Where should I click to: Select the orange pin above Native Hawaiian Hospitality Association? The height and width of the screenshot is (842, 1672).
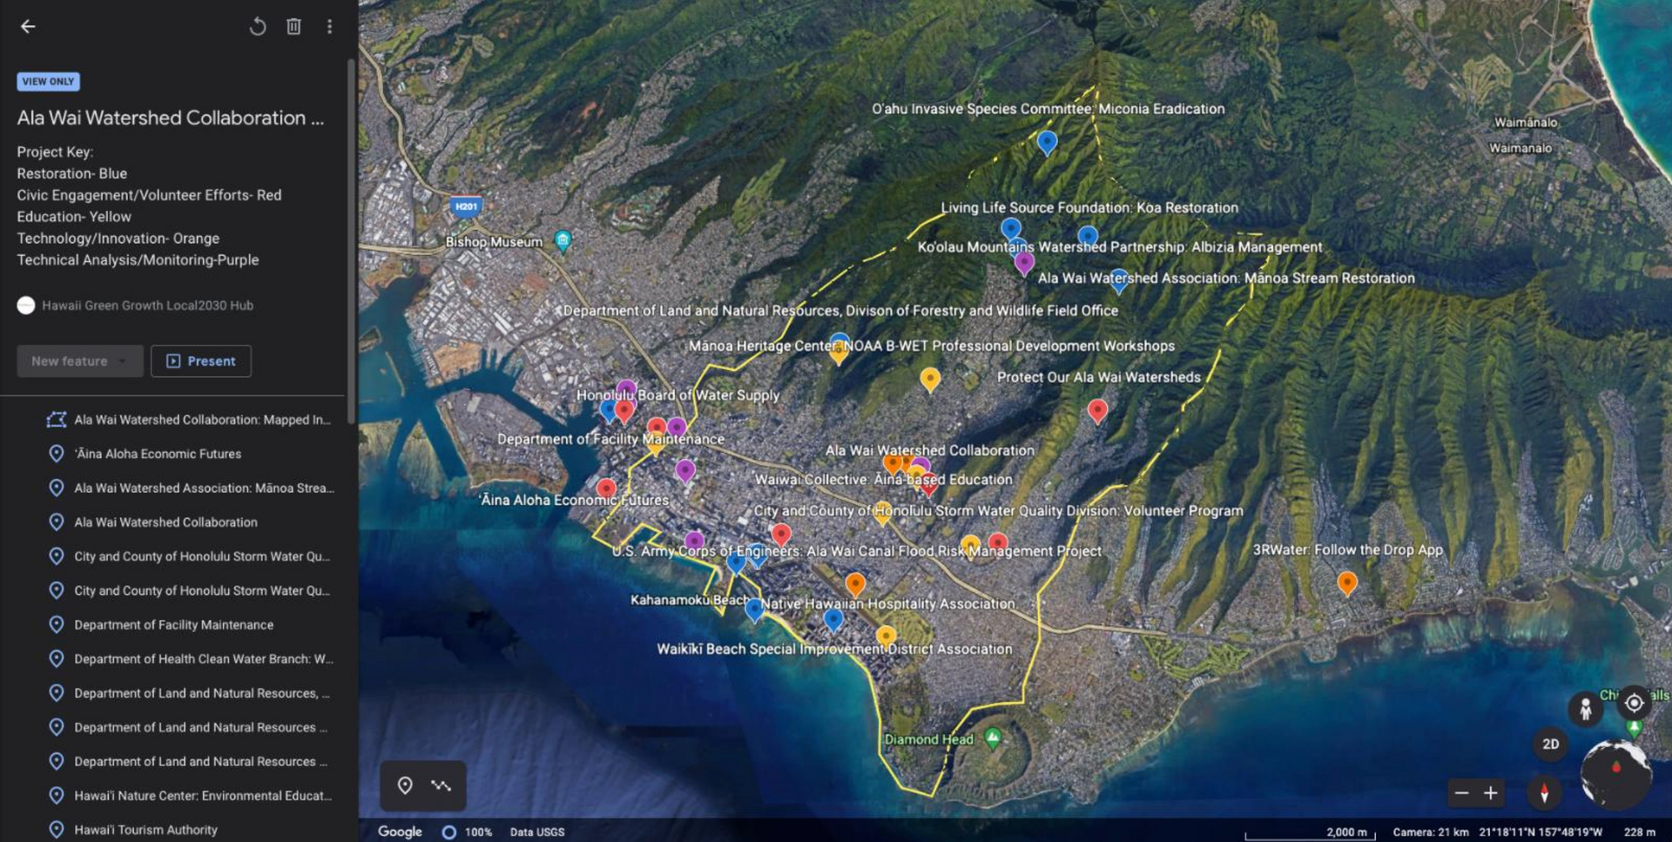[855, 583]
